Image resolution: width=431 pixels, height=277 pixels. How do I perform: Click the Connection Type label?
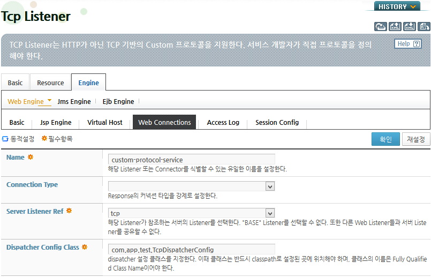tap(32, 184)
